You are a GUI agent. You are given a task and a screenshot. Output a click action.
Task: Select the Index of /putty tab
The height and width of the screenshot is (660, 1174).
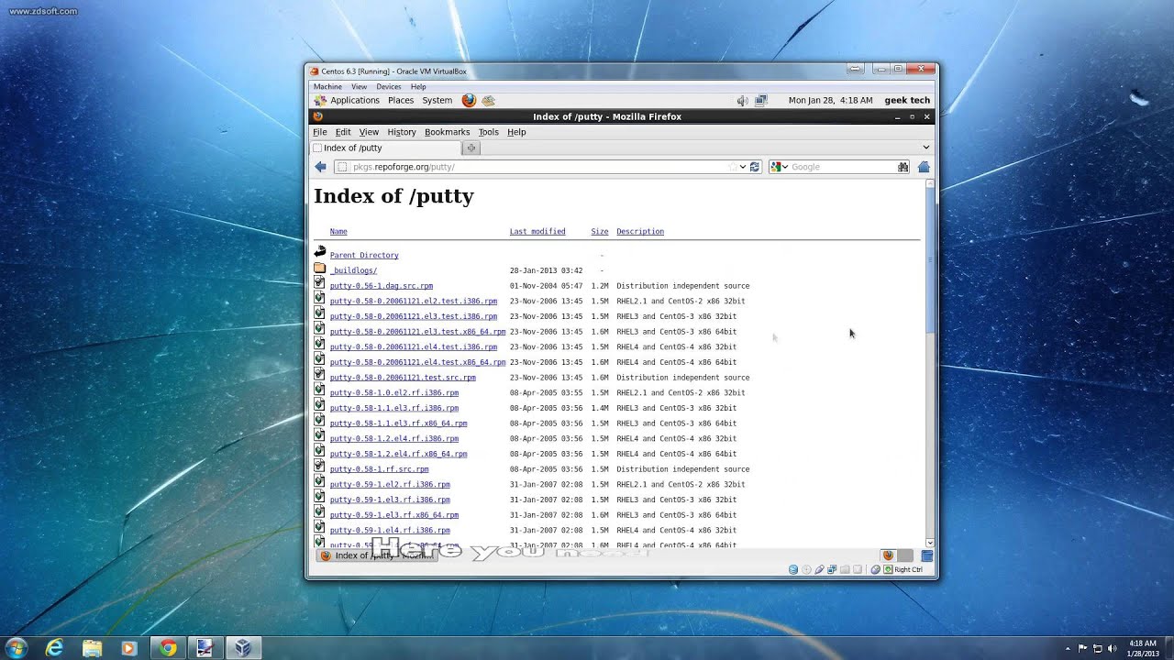point(385,148)
